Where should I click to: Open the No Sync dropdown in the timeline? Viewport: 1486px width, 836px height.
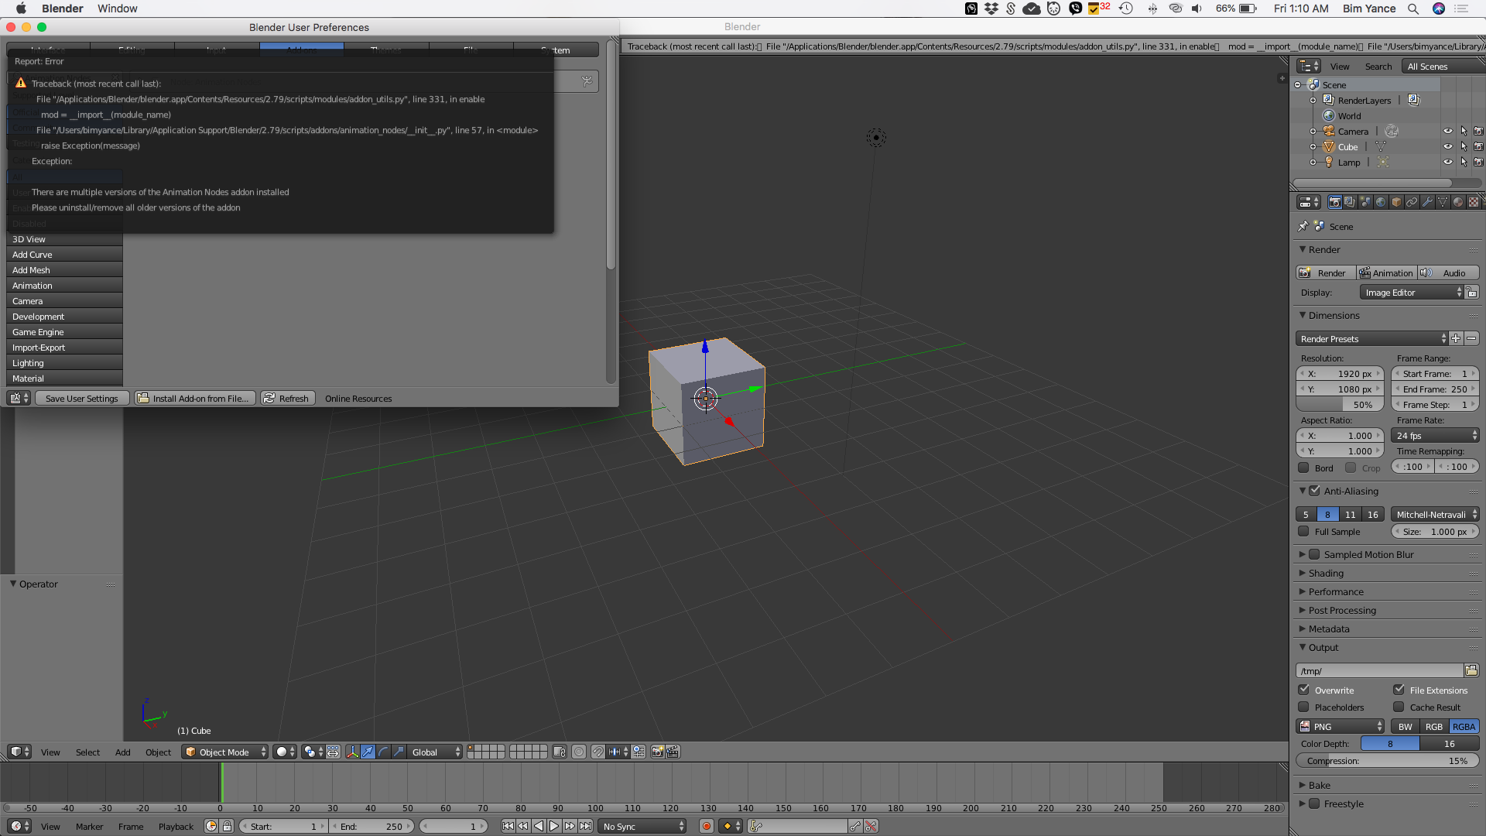(641, 826)
